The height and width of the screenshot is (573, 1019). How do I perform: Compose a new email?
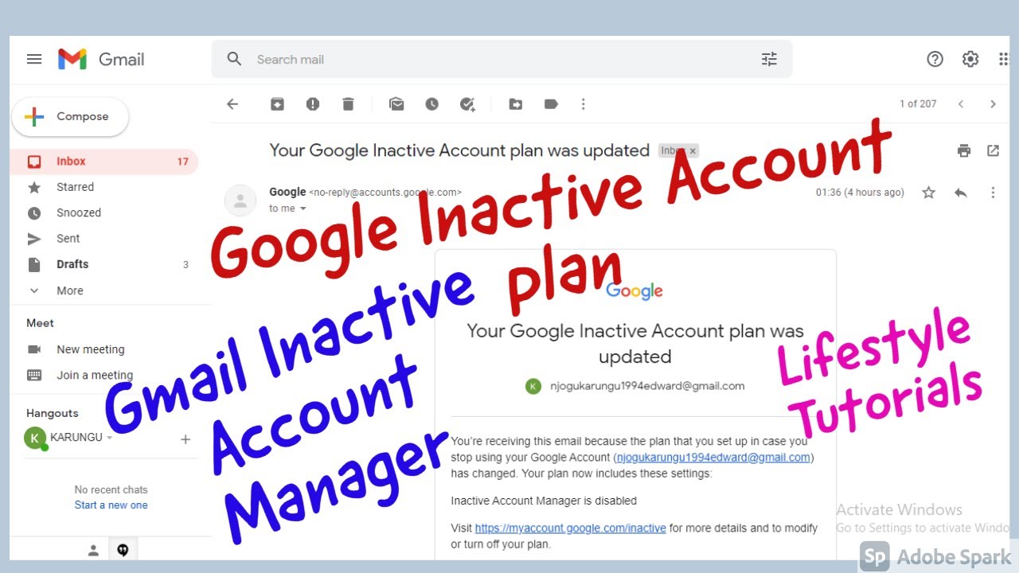pos(70,117)
